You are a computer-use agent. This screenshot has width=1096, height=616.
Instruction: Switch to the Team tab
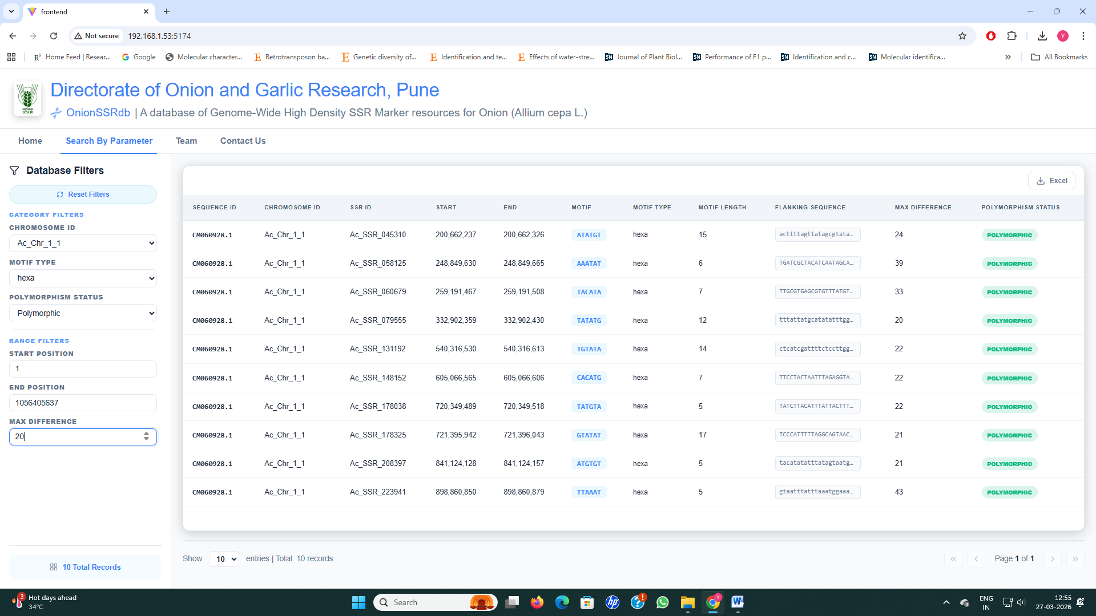click(x=186, y=141)
